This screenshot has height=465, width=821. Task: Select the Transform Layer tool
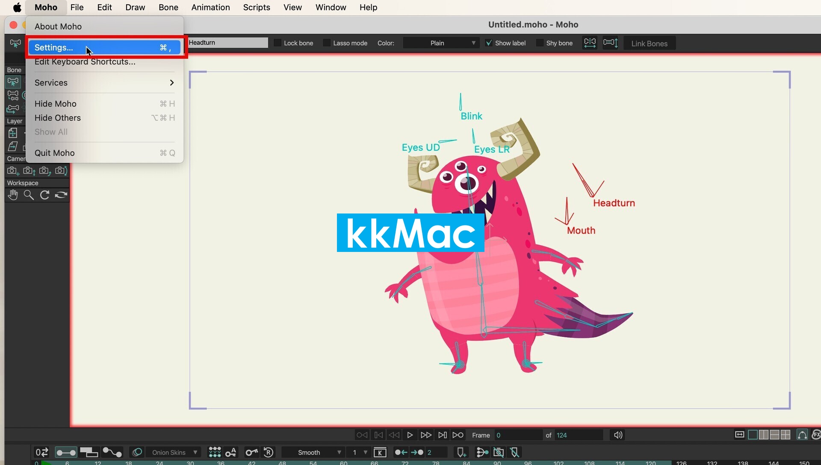[13, 133]
